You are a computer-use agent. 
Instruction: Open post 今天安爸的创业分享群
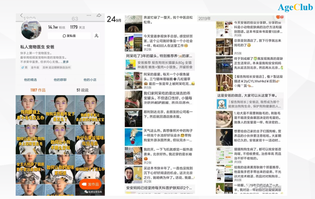249,29
